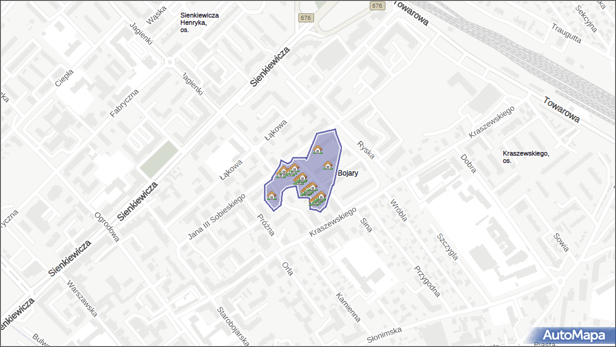Click the Łąkowa label nearest Jana III Sobieskiego
The image size is (616, 347).
click(231, 170)
